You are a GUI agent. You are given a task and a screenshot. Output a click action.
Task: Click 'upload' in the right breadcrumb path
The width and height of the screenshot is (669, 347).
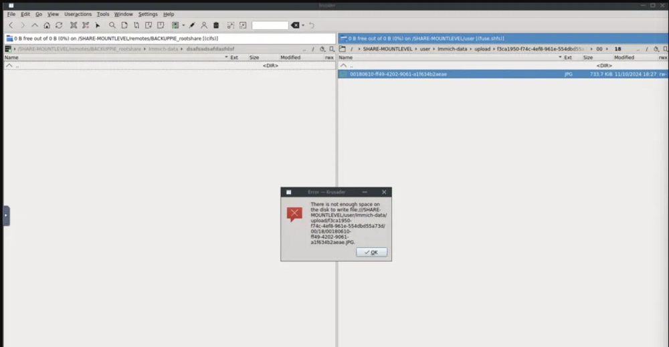click(x=482, y=49)
